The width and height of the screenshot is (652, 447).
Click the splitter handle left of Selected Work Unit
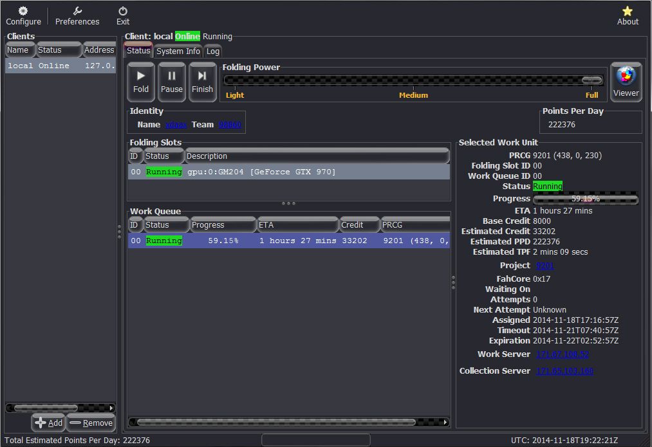point(453,282)
